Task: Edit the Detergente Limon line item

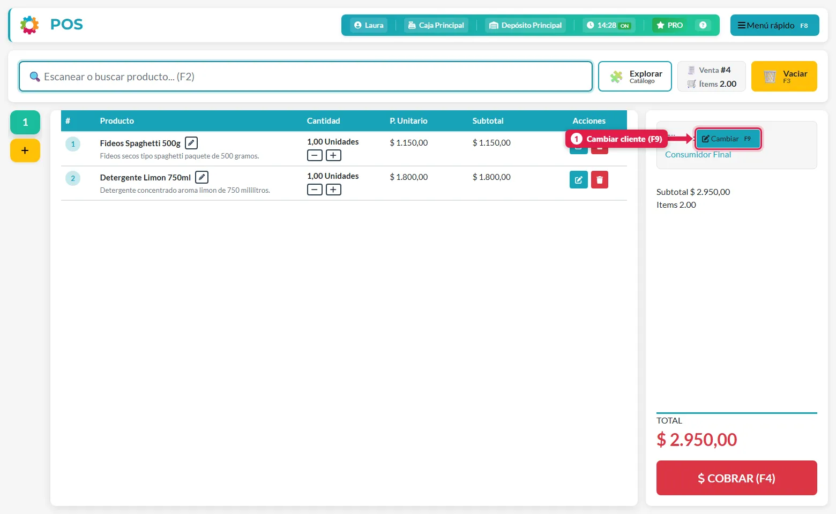Action: pyautogui.click(x=579, y=180)
